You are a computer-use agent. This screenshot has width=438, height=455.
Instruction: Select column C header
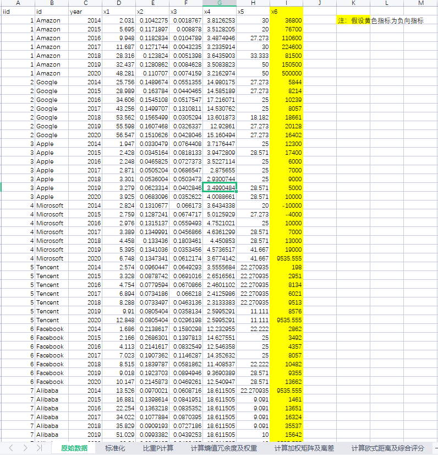85,3
